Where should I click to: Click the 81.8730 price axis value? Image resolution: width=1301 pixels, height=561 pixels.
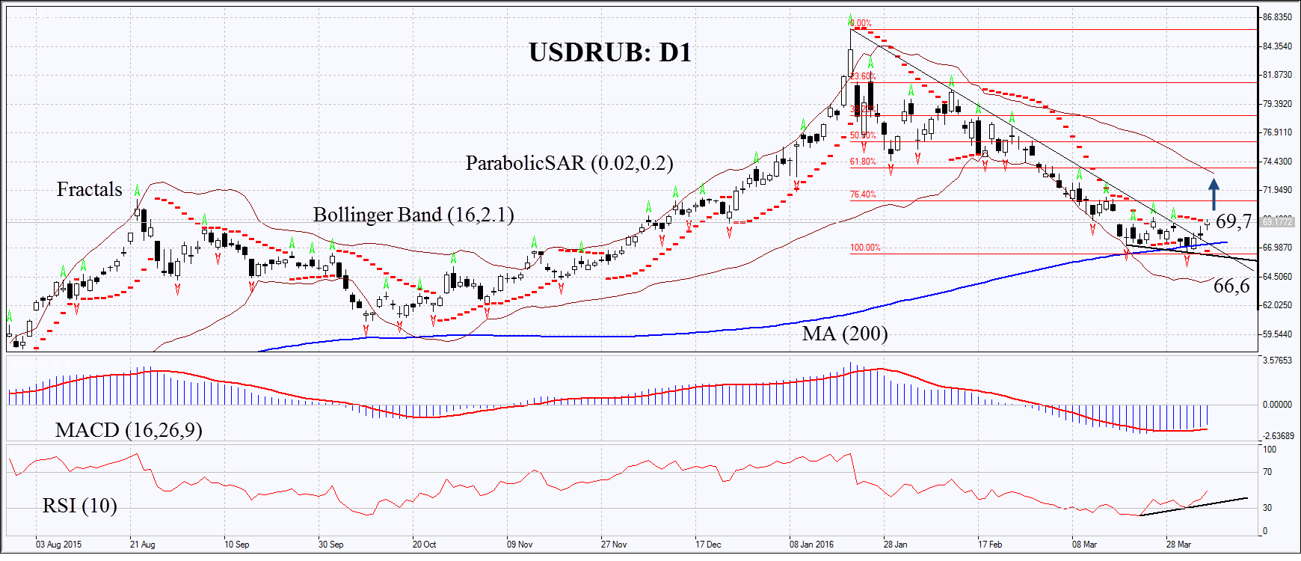point(1277,75)
